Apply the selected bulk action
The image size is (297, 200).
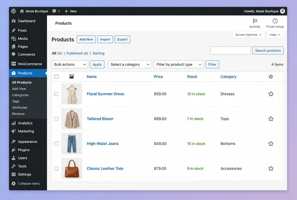pos(97,64)
